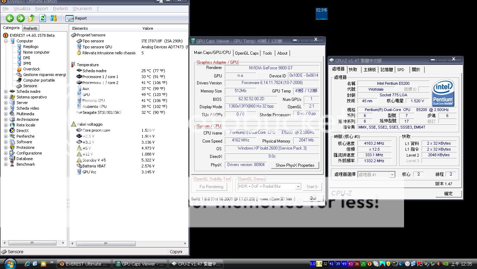Select the Sensore item in Computer tree

point(30,86)
